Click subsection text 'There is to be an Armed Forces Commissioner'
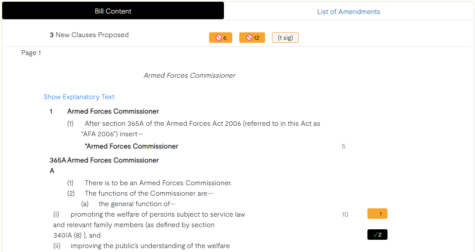 [x=158, y=183]
